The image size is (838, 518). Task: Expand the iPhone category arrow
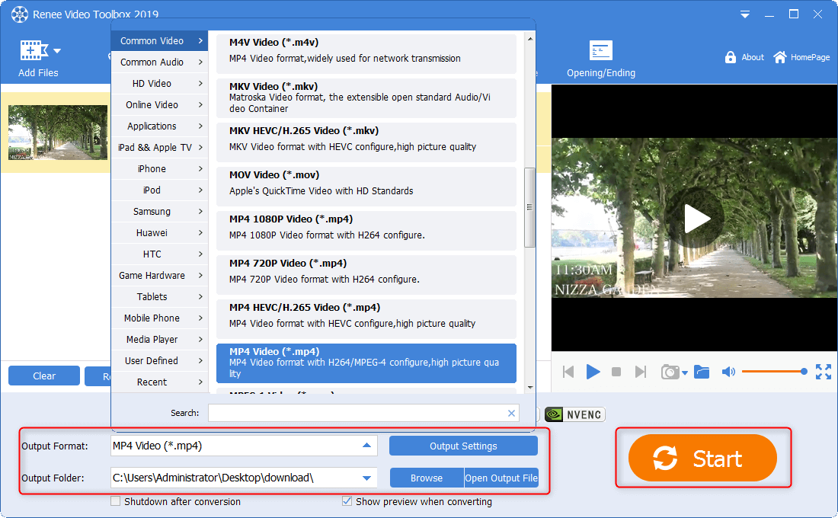click(x=200, y=169)
